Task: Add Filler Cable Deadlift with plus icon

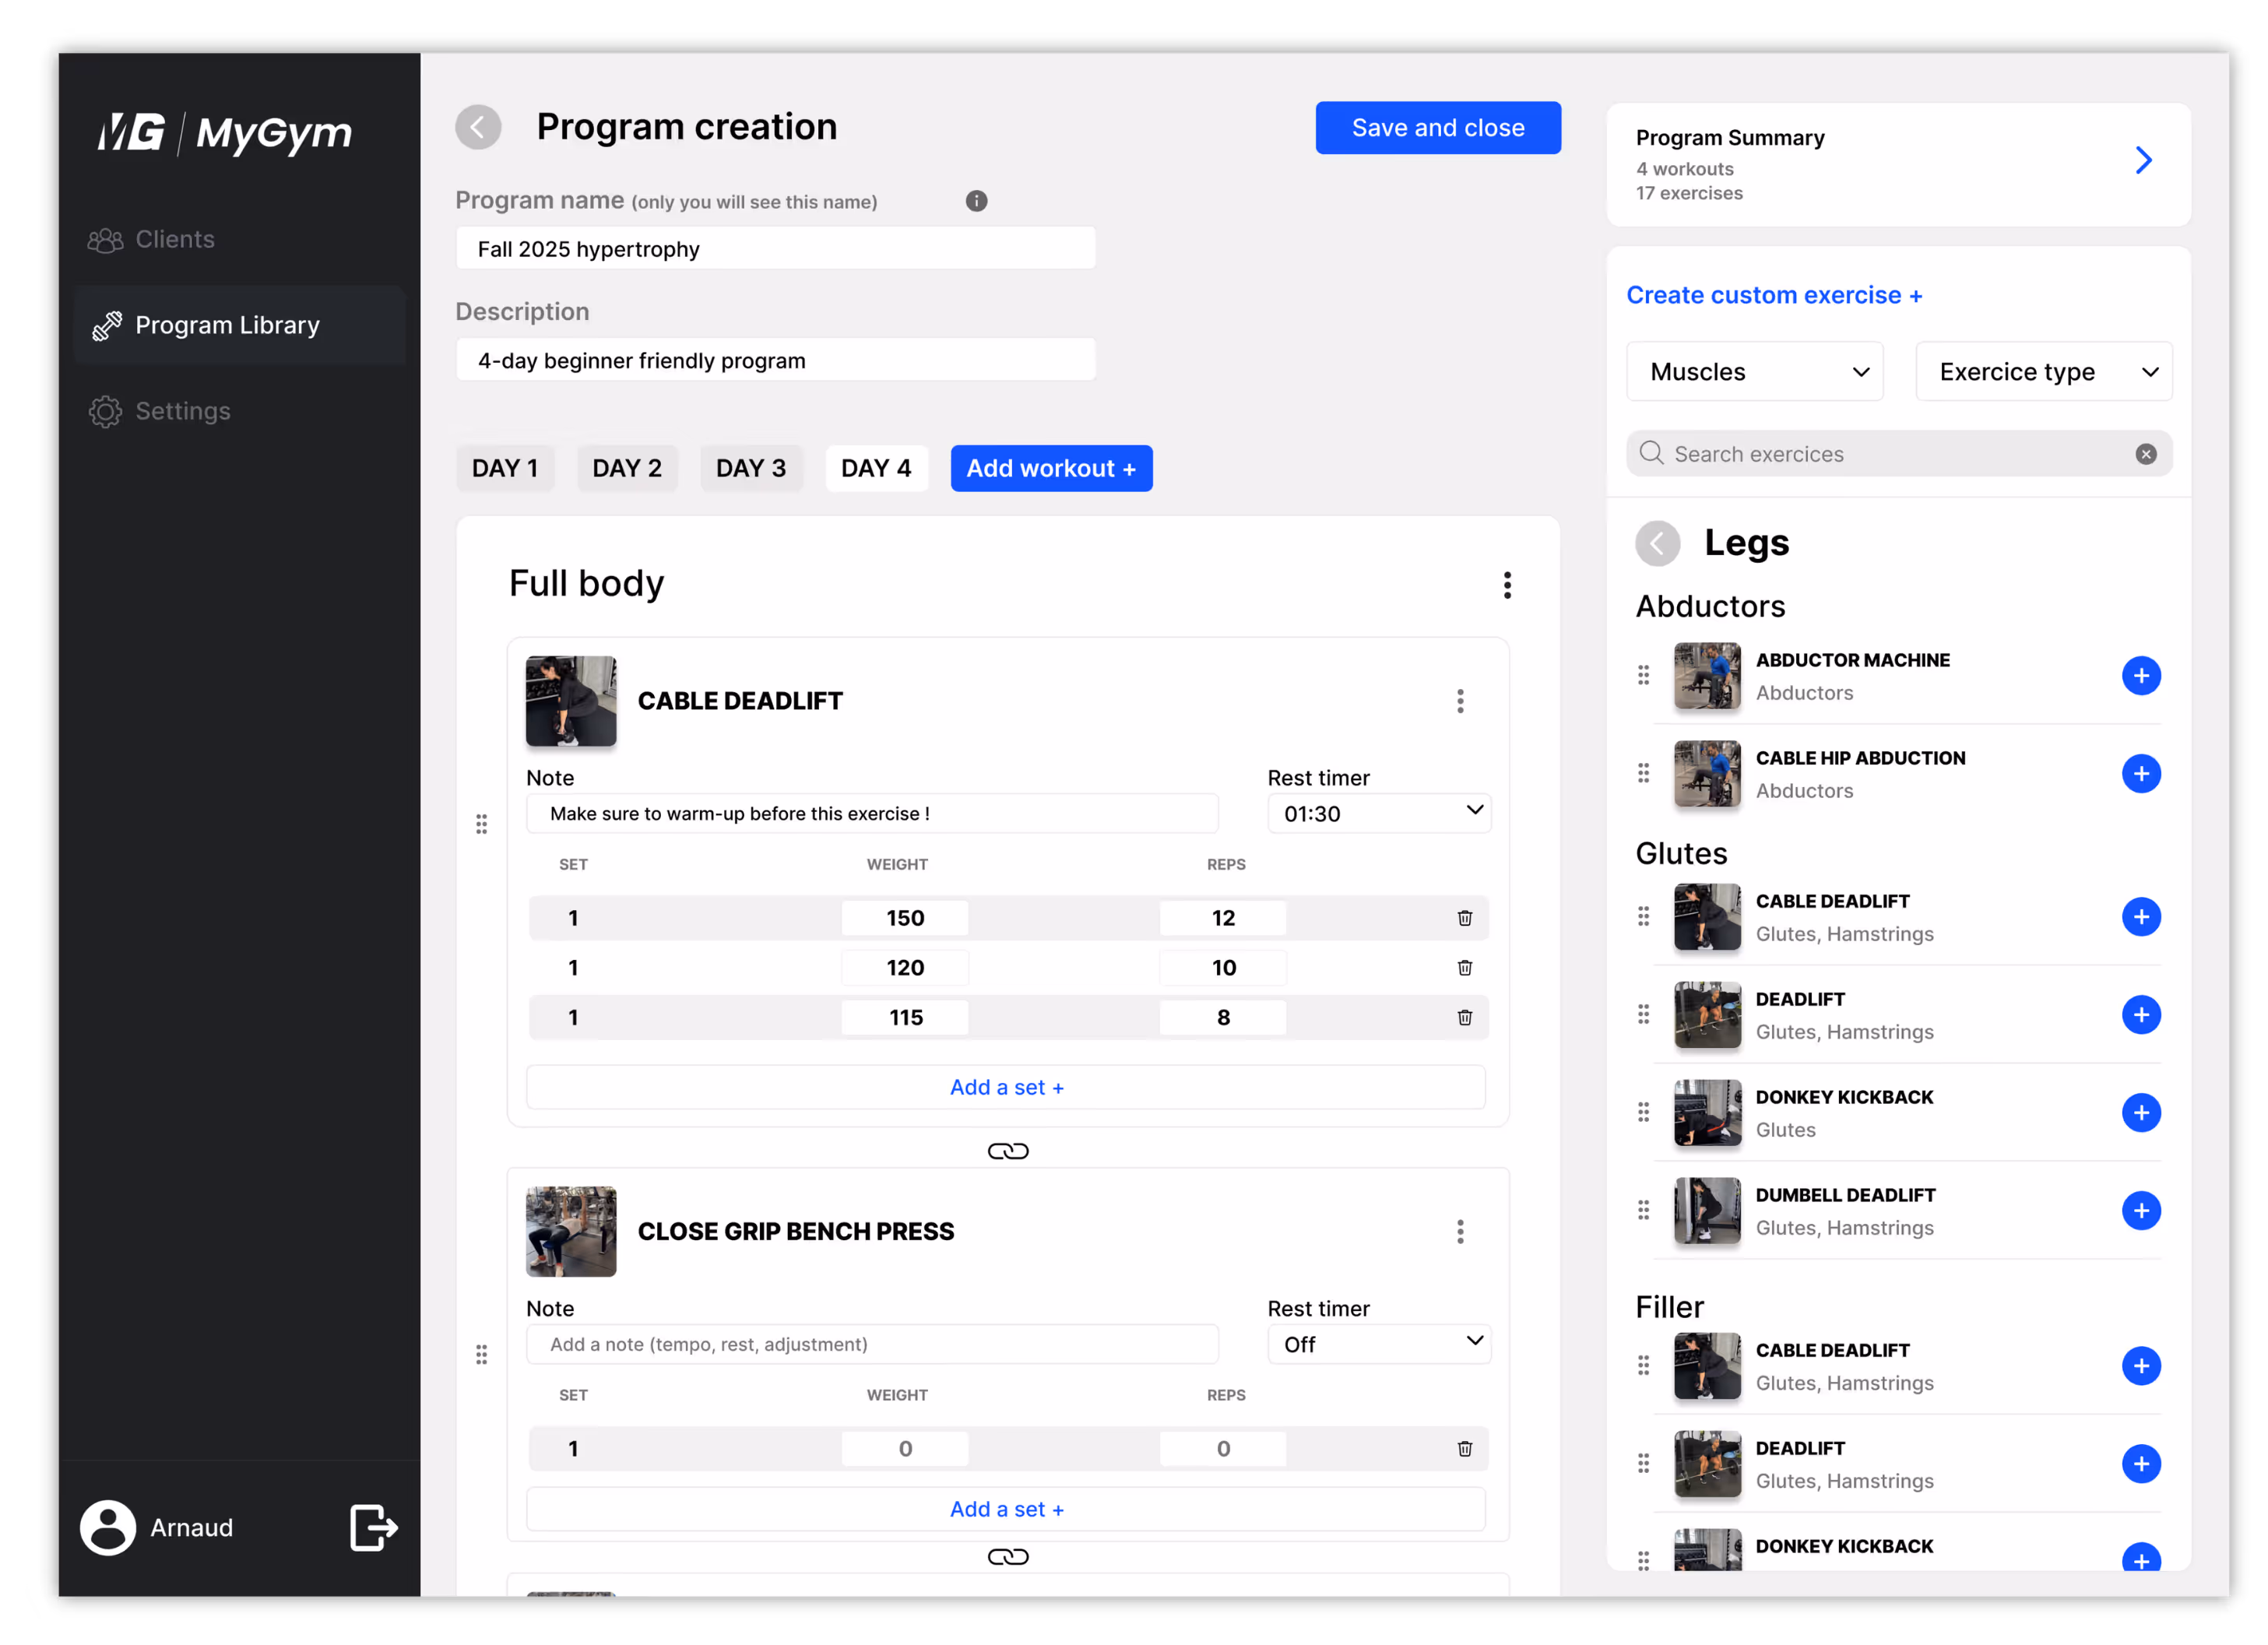Action: tap(2141, 1366)
